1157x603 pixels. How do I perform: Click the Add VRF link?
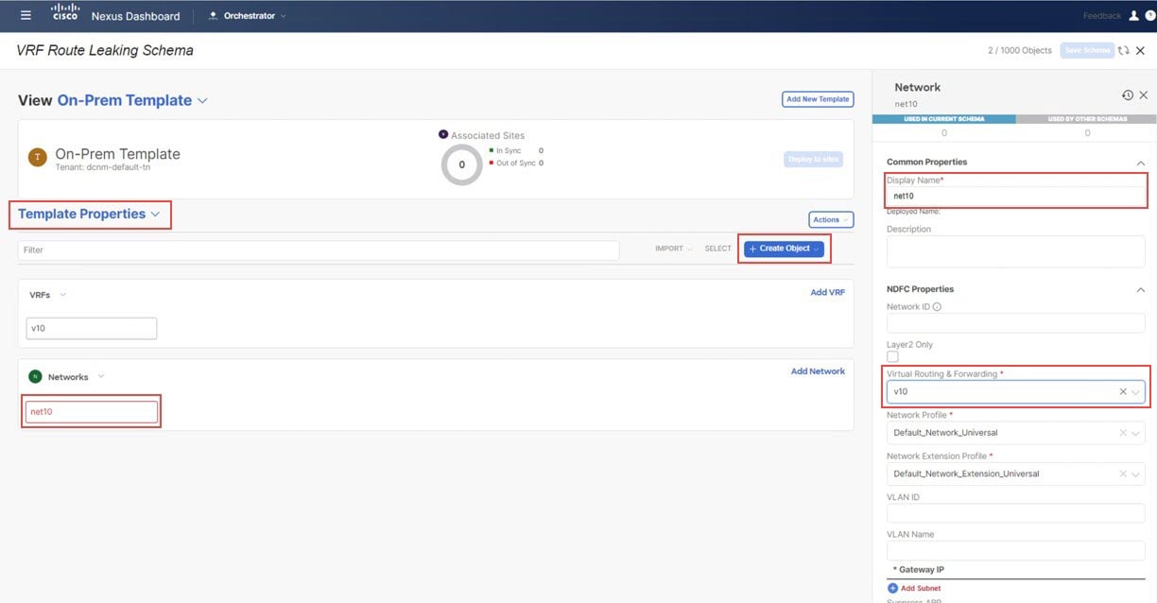[828, 293]
